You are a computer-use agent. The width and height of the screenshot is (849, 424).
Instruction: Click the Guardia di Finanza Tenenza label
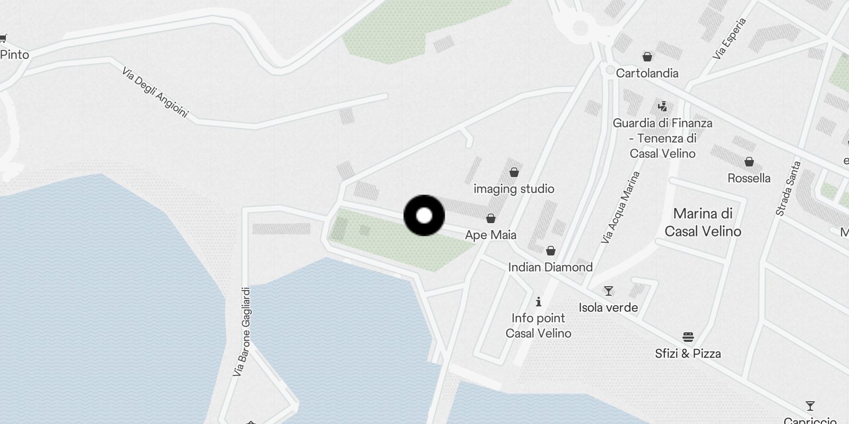662,138
